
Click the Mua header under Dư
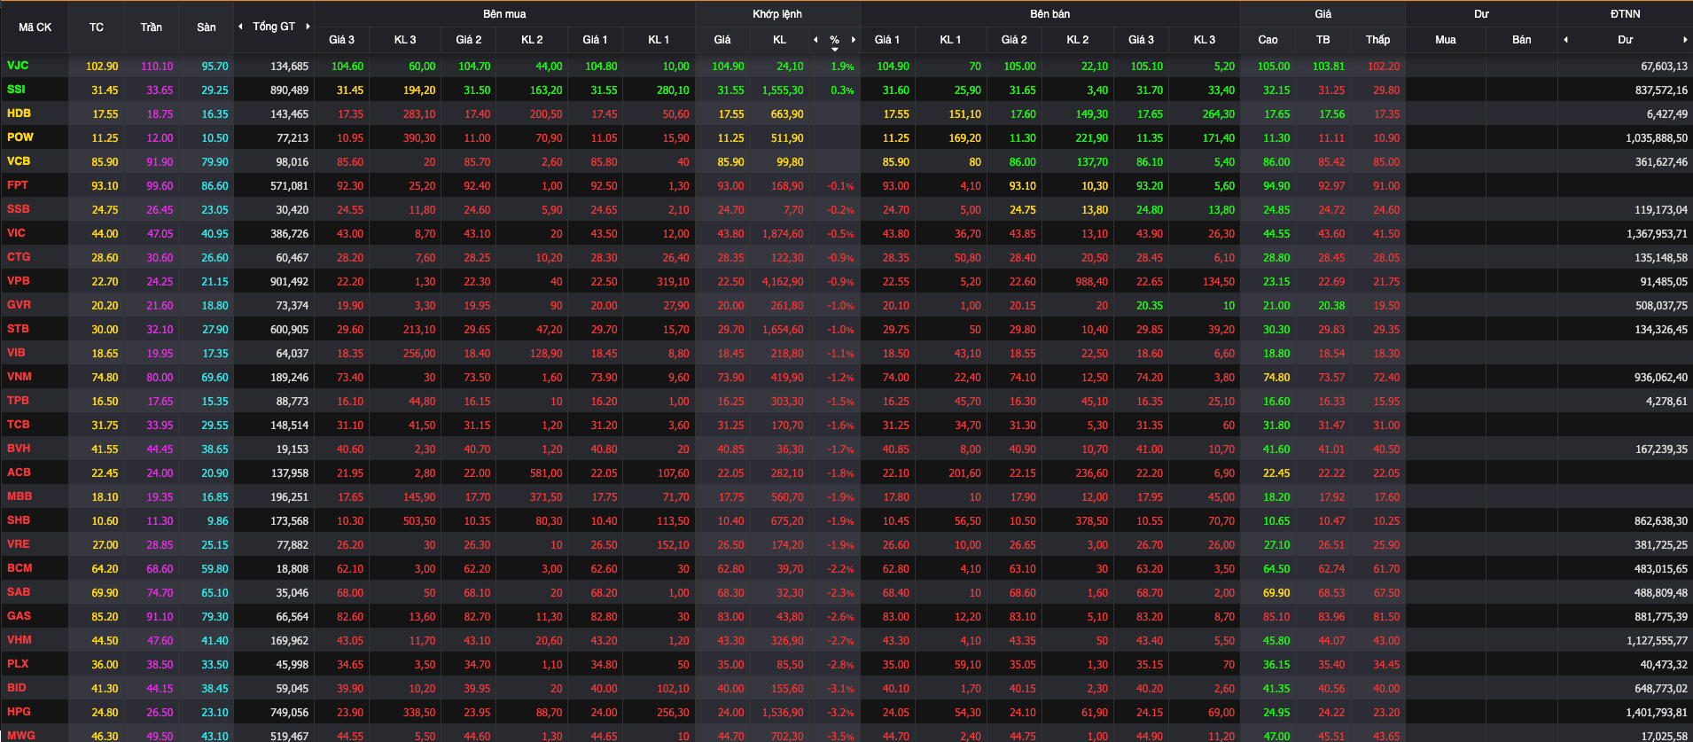click(1446, 40)
